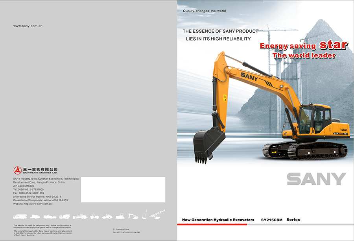Select the crawler crane with long inclined boom
354x241 pixels.
[157, 214]
